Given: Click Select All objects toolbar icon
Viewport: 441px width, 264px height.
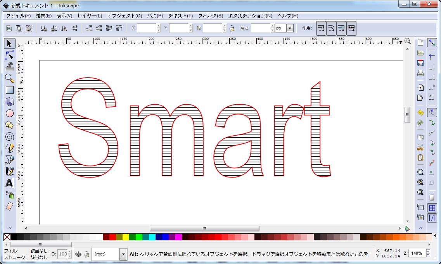Looking at the screenshot, I should (x=9, y=28).
